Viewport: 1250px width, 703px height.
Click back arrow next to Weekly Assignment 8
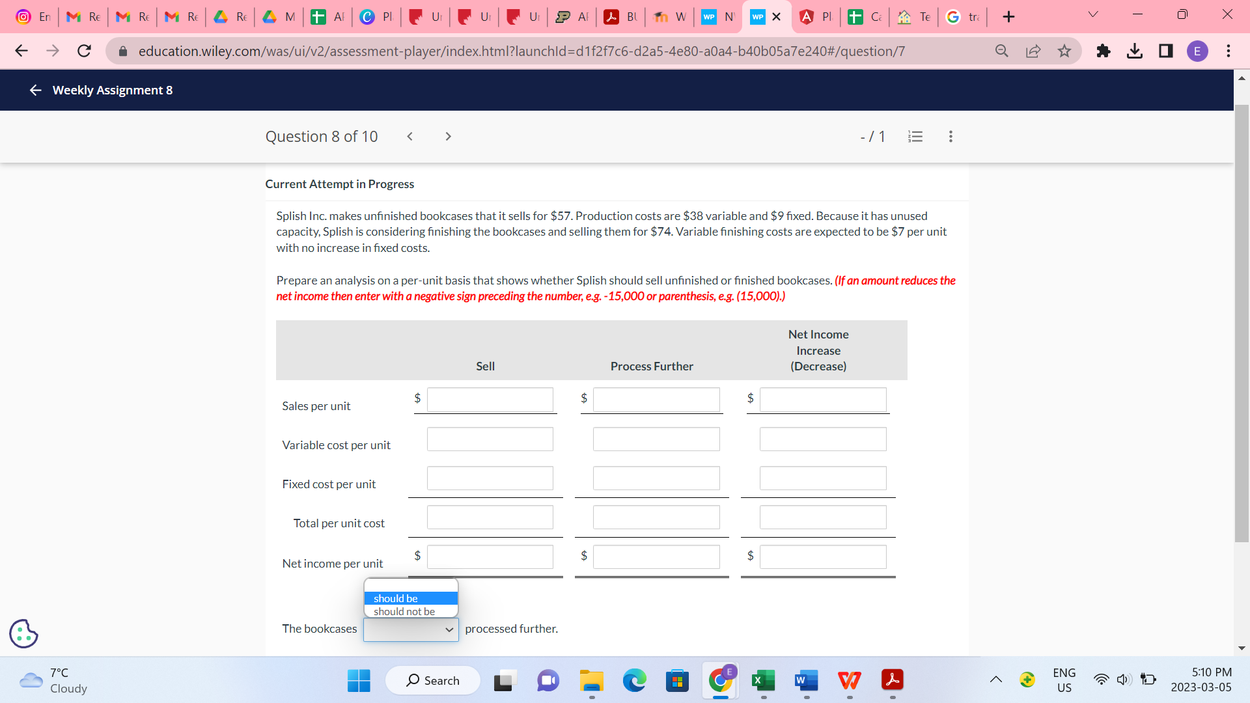click(x=35, y=90)
